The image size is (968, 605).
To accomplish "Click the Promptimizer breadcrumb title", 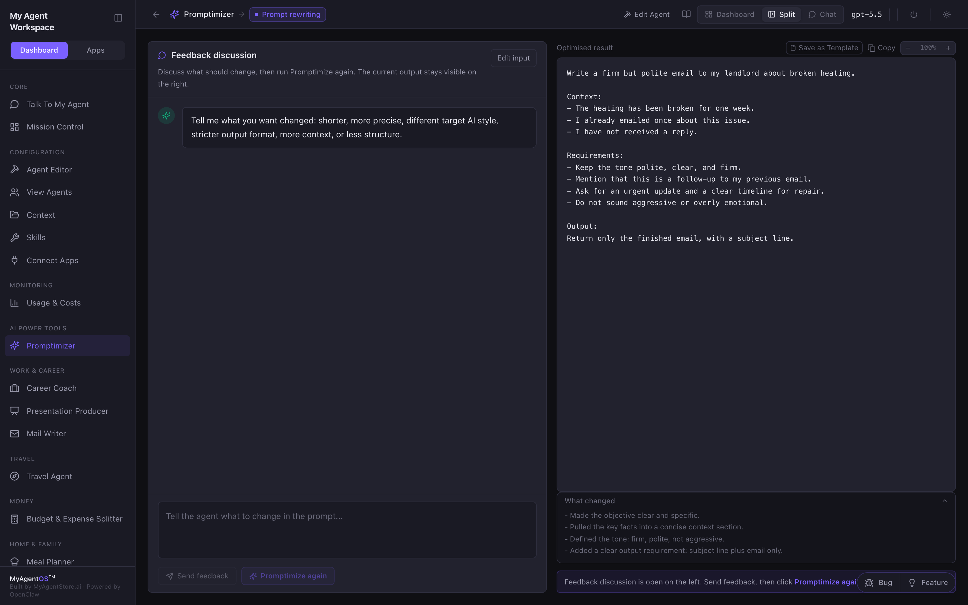I will 209,15.
